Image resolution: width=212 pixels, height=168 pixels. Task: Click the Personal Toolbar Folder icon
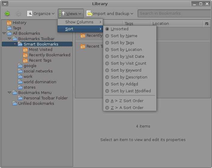point(20,98)
